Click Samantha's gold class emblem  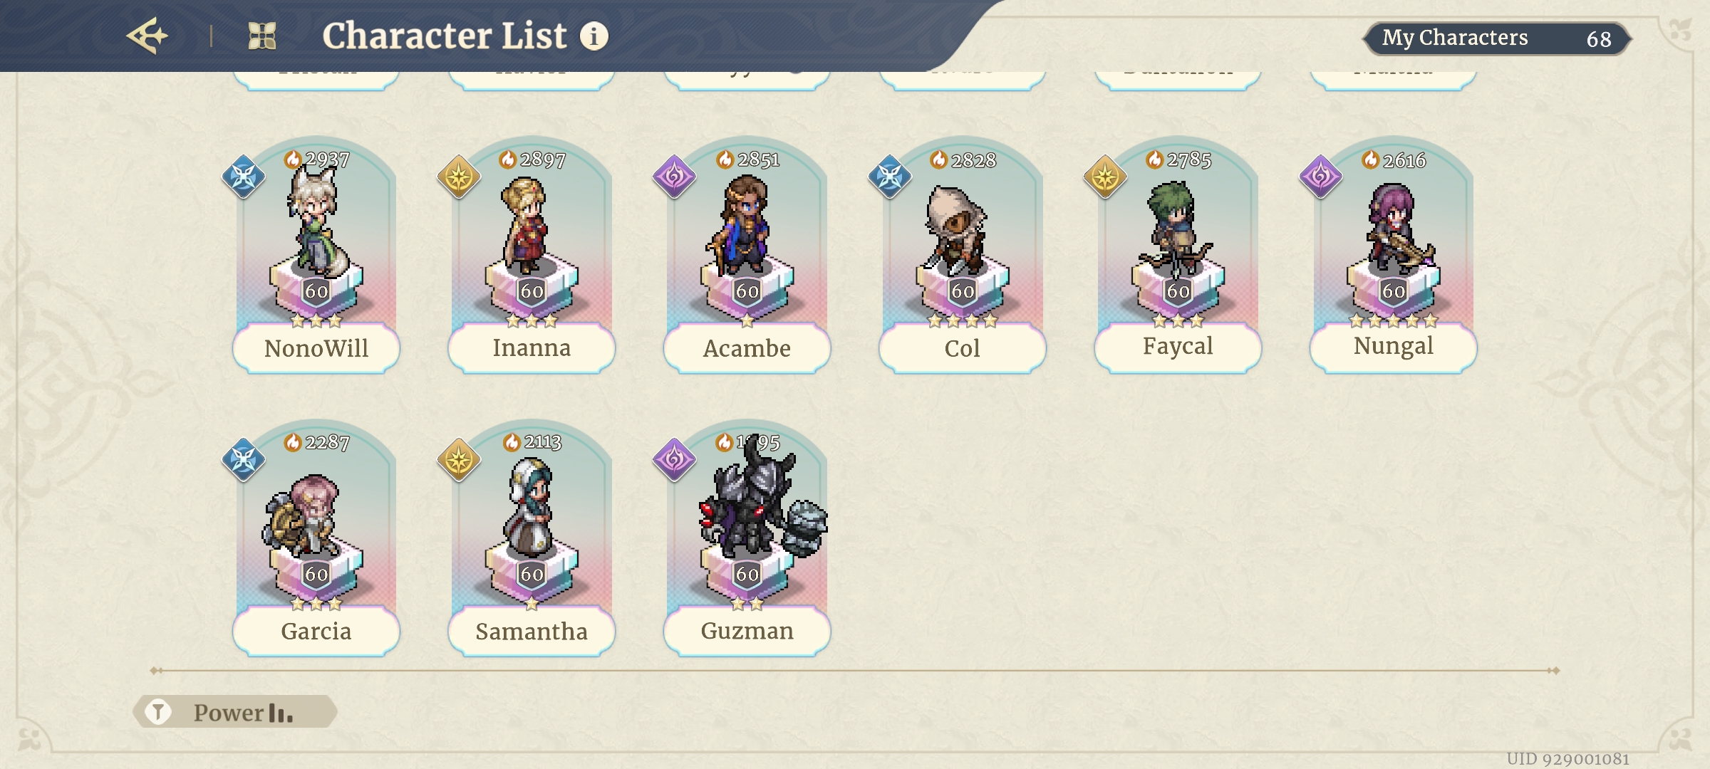point(459,459)
